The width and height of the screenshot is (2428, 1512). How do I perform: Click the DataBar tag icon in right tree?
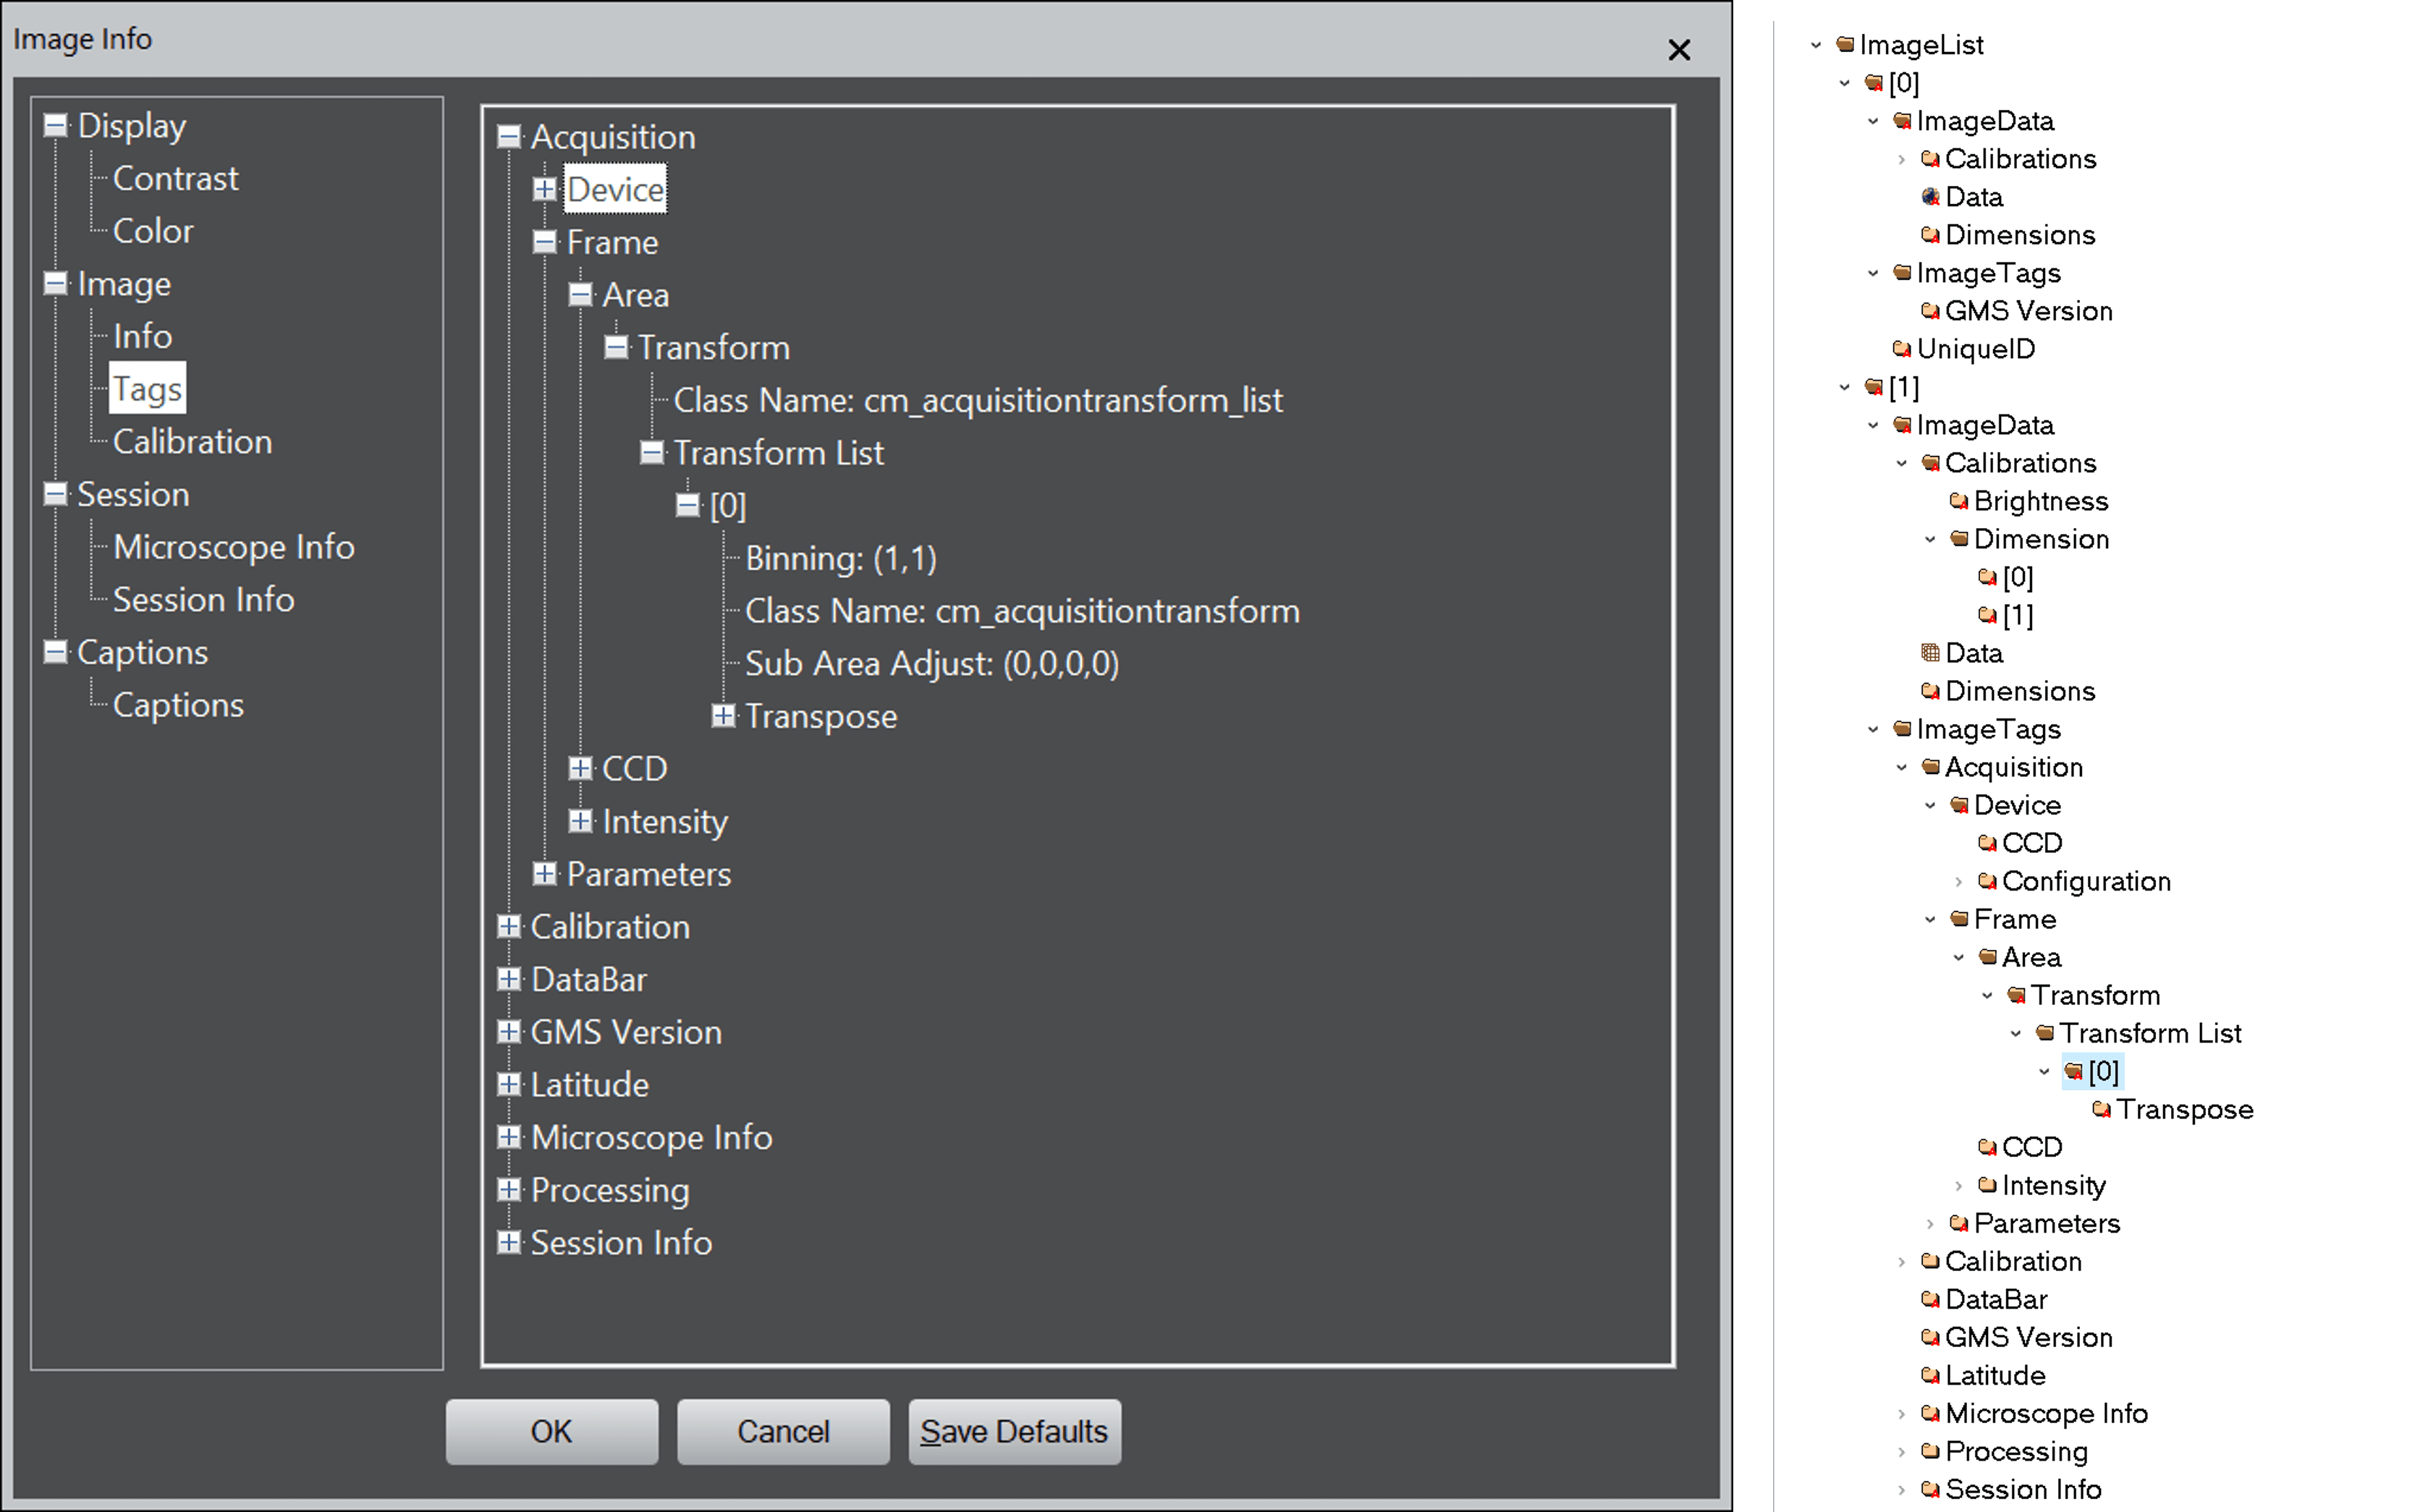(x=1931, y=1299)
